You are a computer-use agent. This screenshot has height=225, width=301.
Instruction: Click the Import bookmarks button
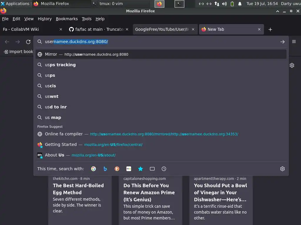pyautogui.click(x=19, y=52)
